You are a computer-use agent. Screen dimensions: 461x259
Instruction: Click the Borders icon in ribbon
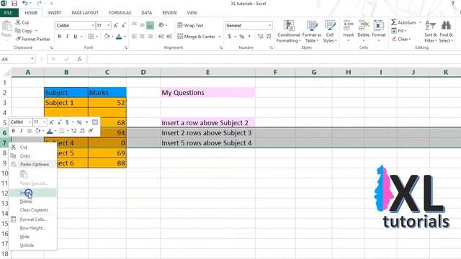tap(91, 37)
